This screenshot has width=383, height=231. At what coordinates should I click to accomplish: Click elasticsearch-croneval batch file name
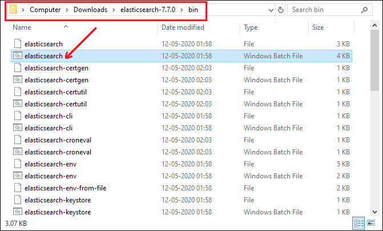pos(58,152)
